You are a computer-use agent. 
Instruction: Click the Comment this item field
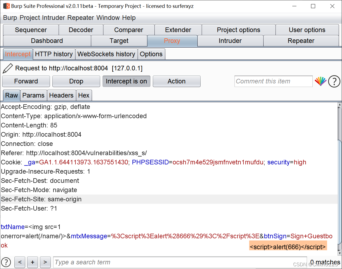(274, 81)
